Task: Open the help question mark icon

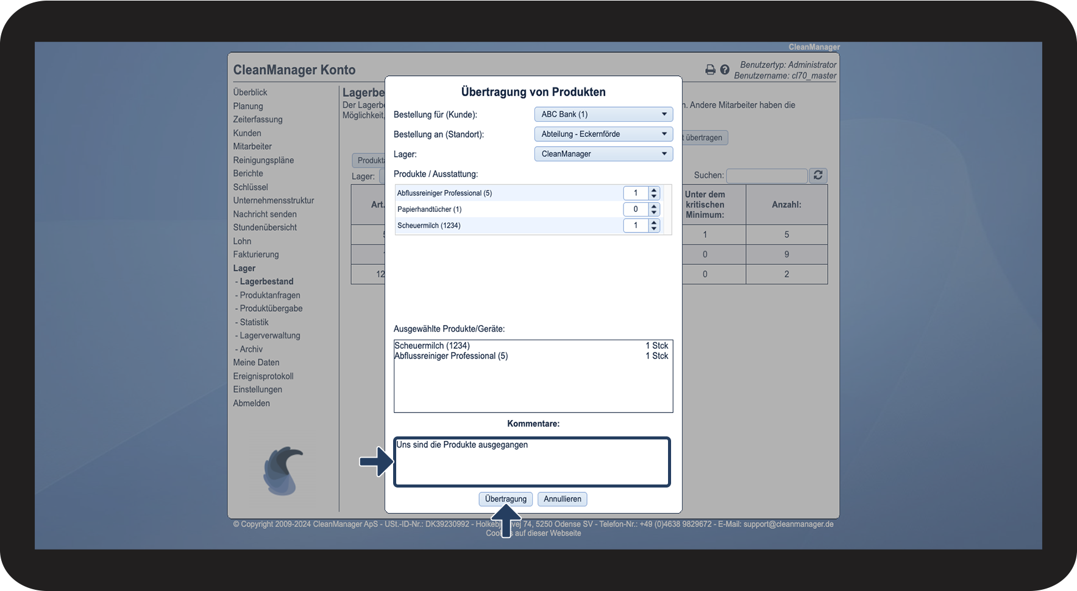Action: click(x=725, y=70)
